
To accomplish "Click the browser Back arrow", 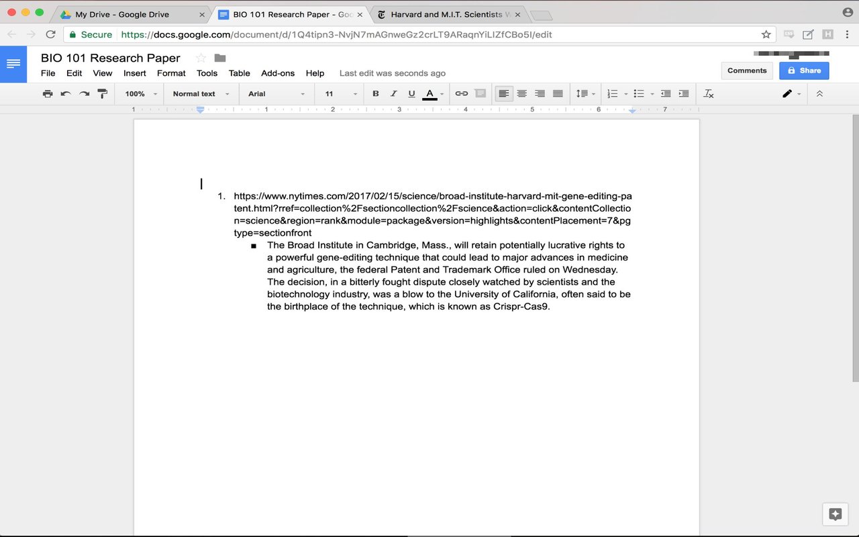I will [12, 34].
